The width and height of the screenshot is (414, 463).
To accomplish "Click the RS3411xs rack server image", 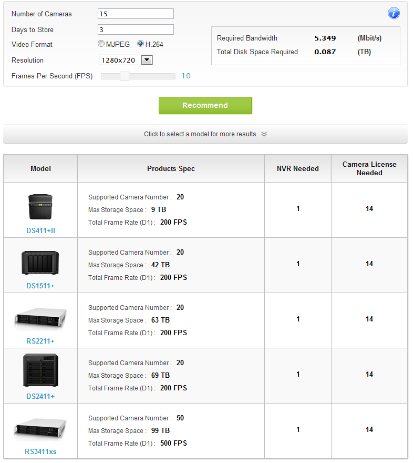I will coord(40,428).
